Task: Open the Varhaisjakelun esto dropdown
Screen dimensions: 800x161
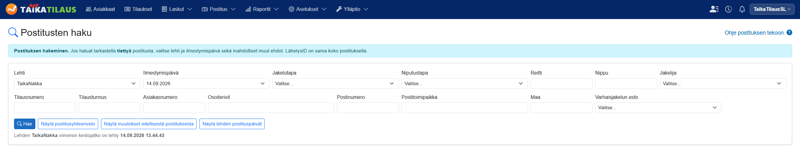Action: point(658,107)
